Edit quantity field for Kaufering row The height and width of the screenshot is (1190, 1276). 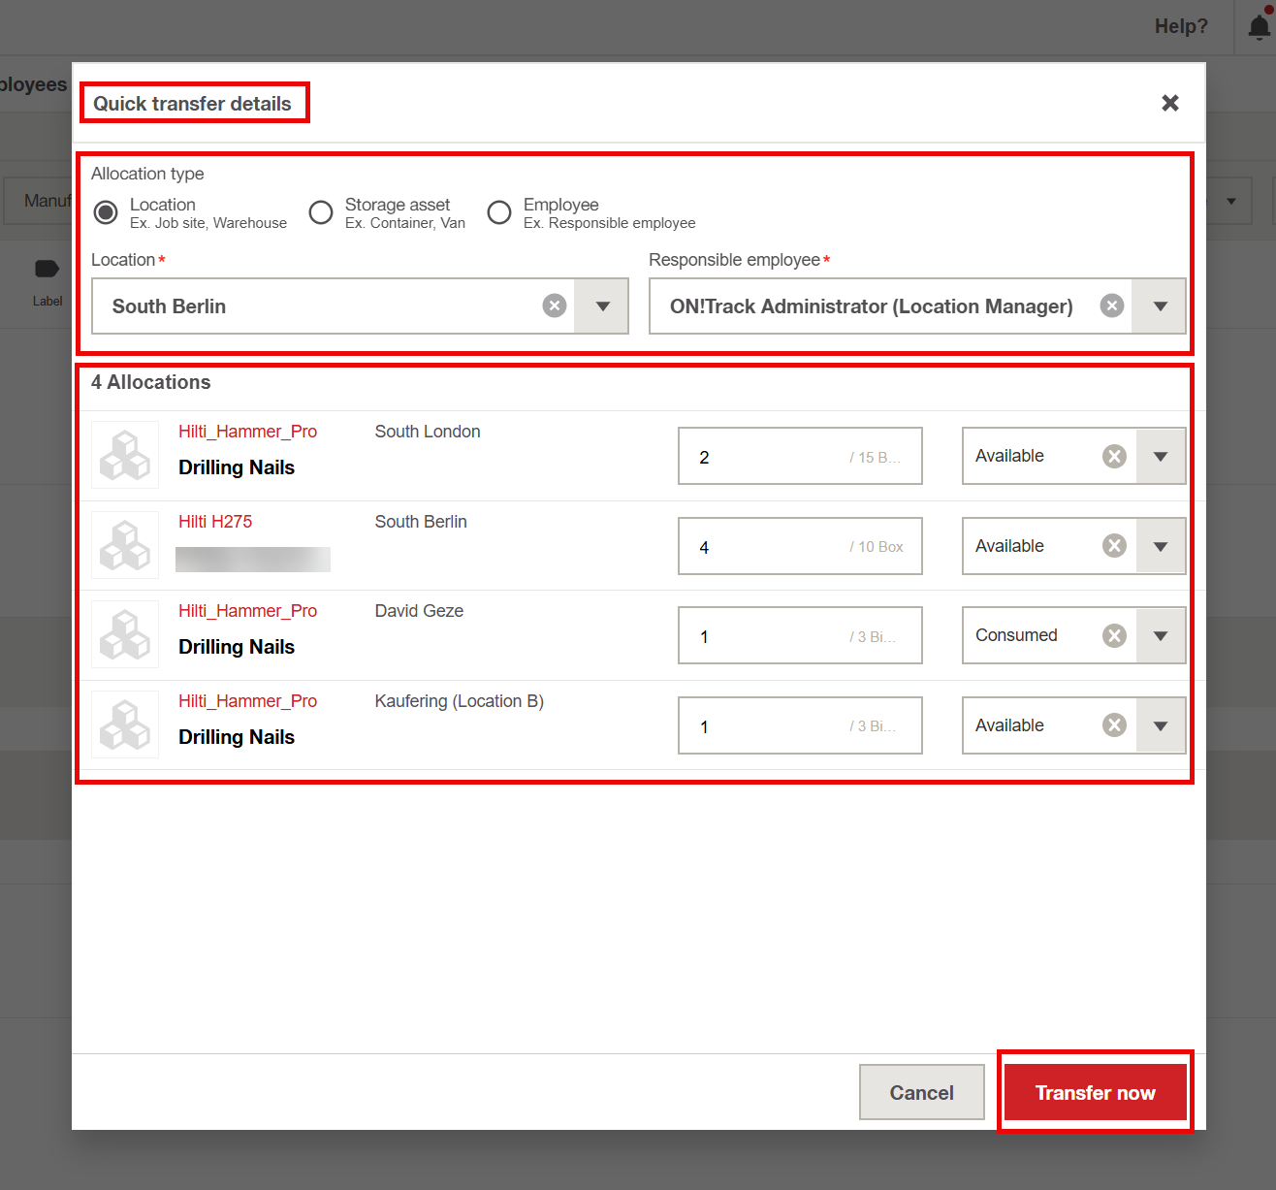pos(800,725)
